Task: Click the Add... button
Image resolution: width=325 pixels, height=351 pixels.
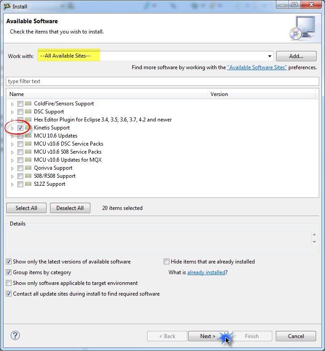Action: 296,56
